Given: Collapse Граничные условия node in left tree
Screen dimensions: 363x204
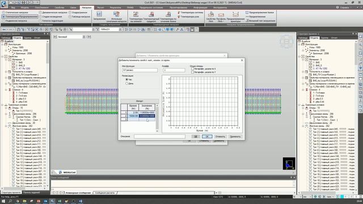Looking at the screenshot, I should coord(2,105).
